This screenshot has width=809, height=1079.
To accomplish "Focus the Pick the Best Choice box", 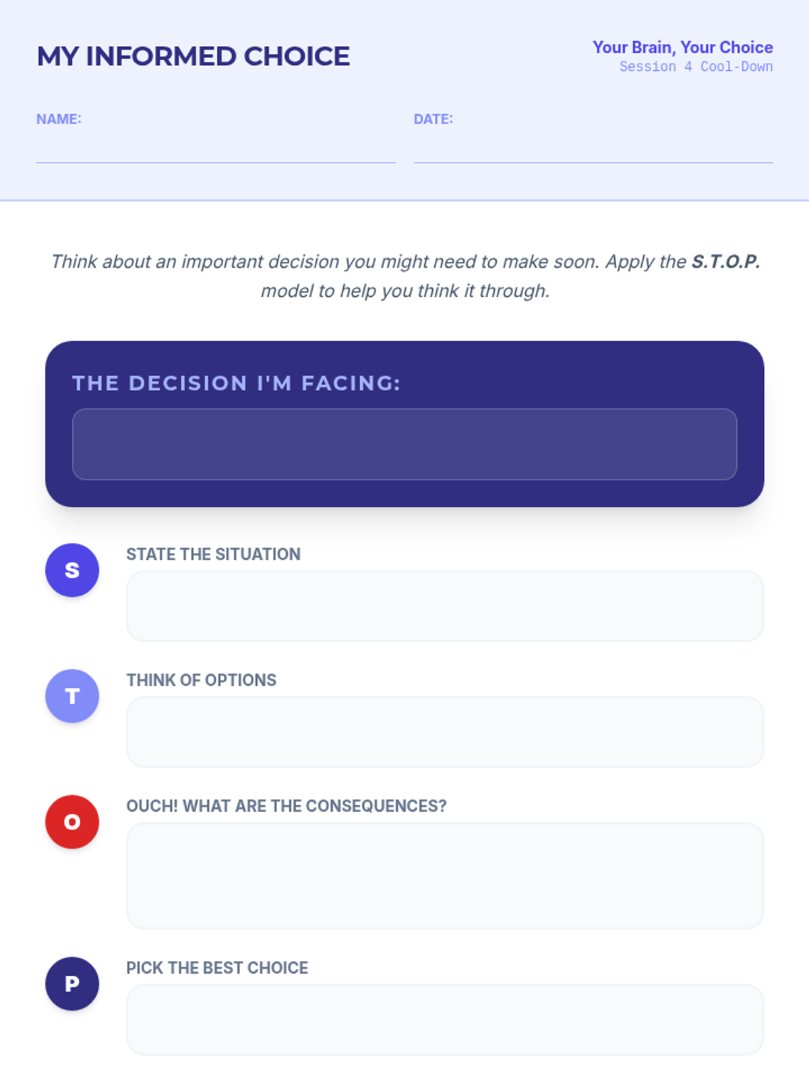I will [445, 1019].
